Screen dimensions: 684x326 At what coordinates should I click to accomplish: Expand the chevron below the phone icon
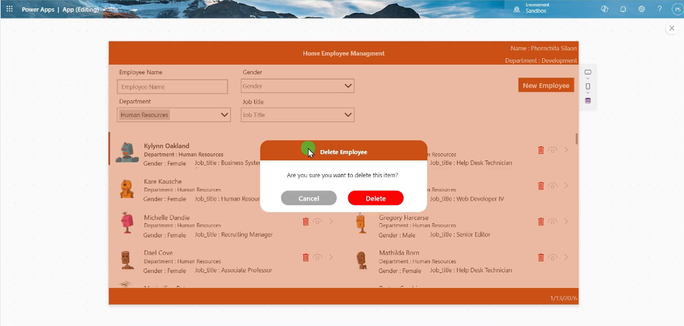[x=588, y=93]
